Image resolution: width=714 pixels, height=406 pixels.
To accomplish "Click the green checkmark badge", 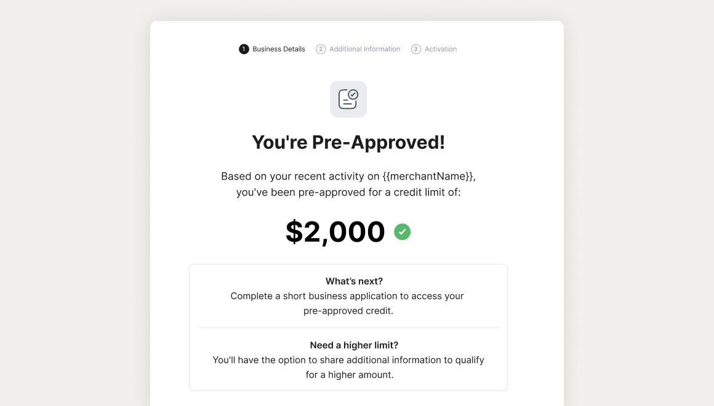I will (403, 232).
